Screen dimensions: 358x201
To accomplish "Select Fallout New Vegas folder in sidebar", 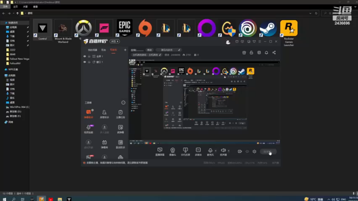I will [18, 59].
